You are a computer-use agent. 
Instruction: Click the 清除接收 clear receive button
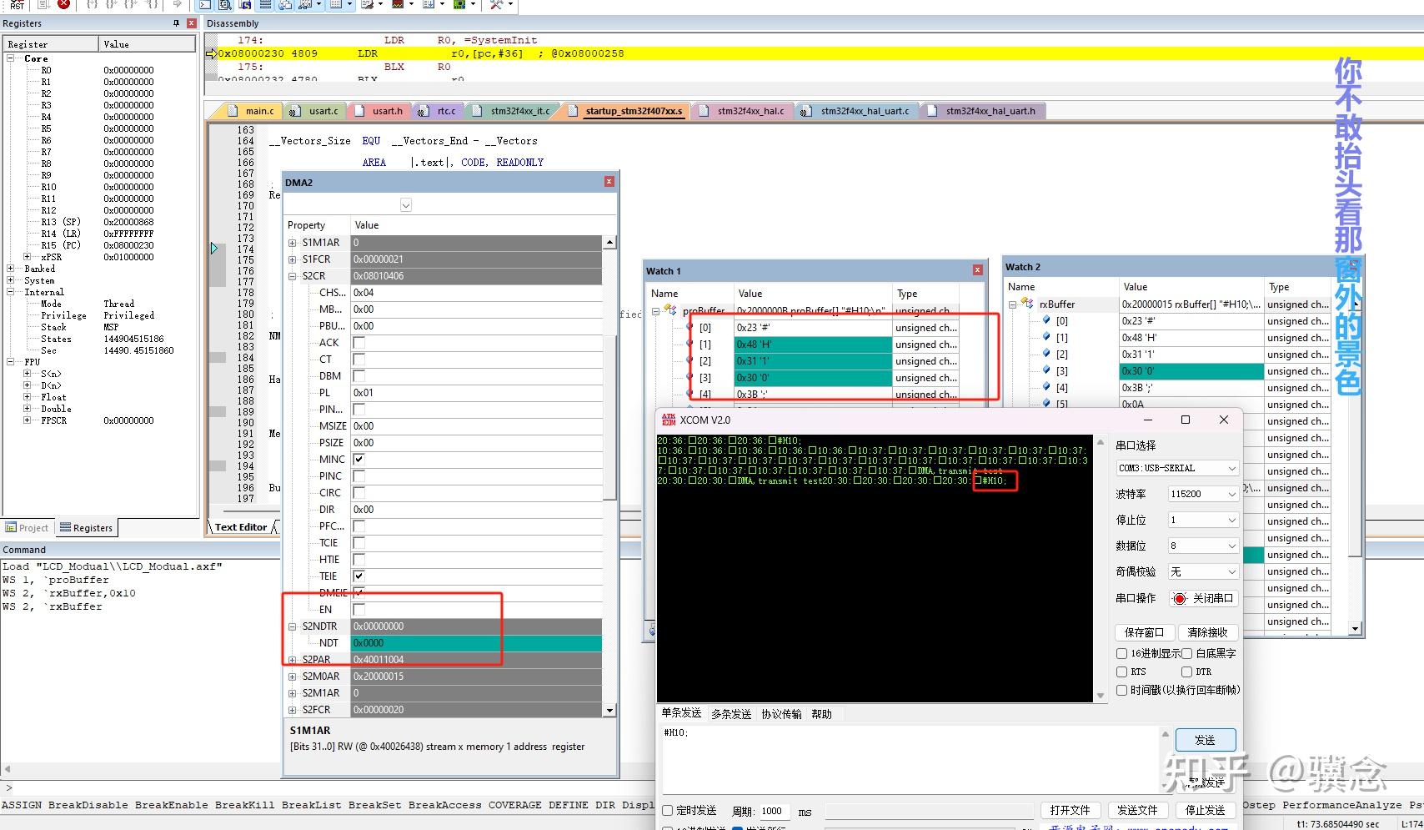click(1207, 632)
